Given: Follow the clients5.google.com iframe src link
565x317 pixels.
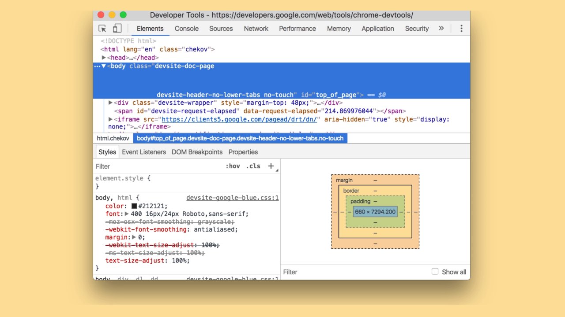Looking at the screenshot, I should [239, 119].
